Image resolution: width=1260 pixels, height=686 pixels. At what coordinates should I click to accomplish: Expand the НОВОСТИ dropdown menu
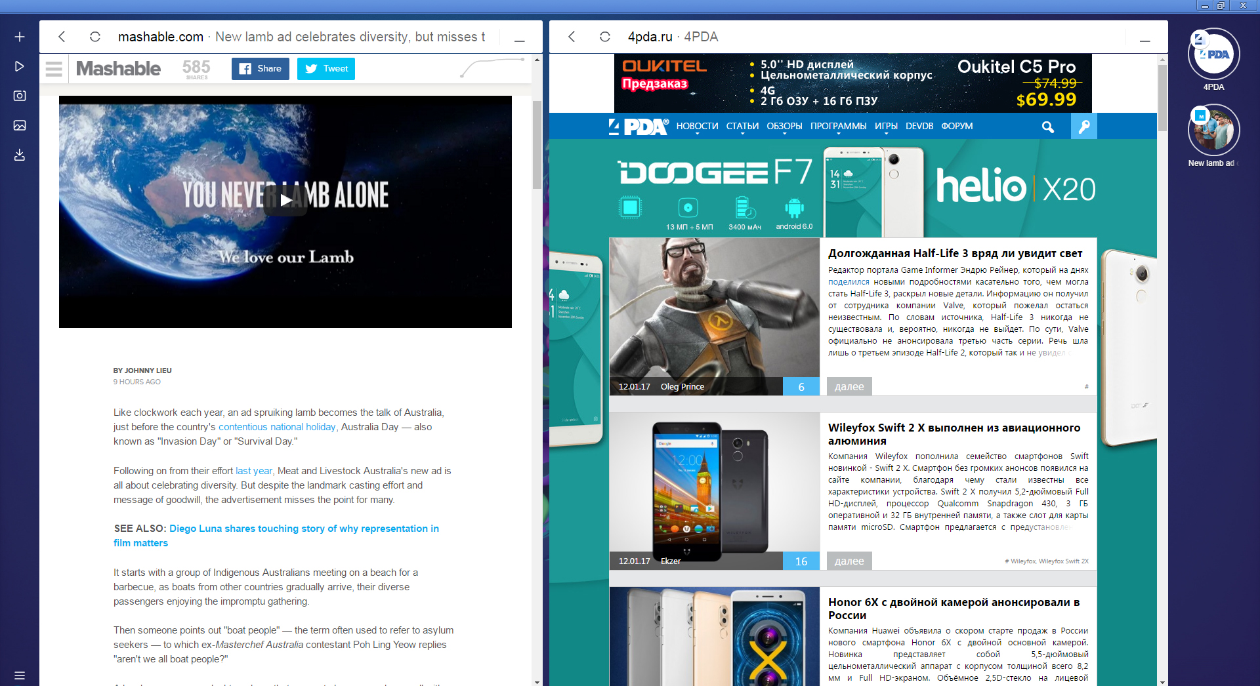[697, 127]
